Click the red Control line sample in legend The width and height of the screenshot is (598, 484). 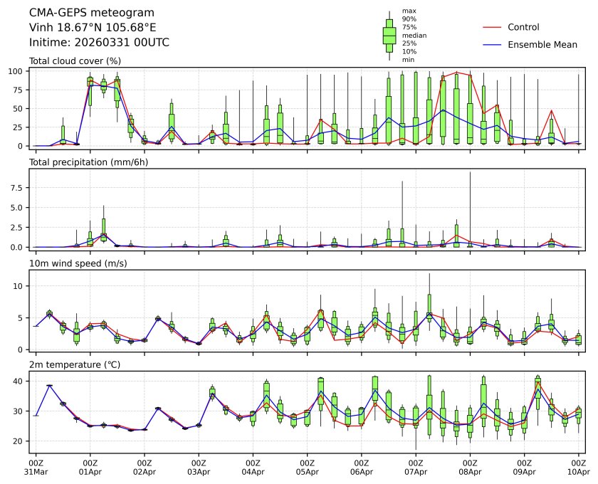[x=493, y=27]
